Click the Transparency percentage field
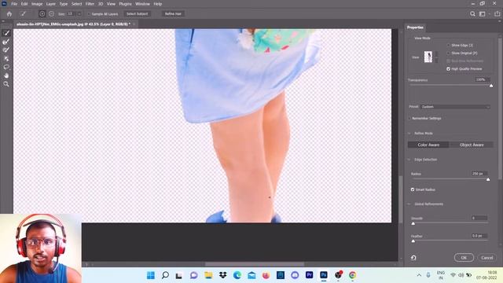 (x=482, y=79)
